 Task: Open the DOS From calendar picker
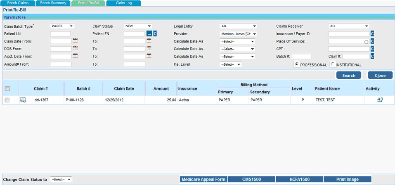[x=75, y=48]
